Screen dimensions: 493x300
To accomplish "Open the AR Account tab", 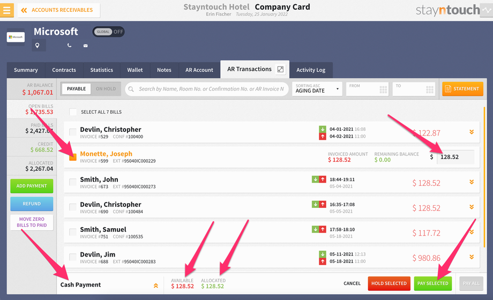I will (x=199, y=70).
